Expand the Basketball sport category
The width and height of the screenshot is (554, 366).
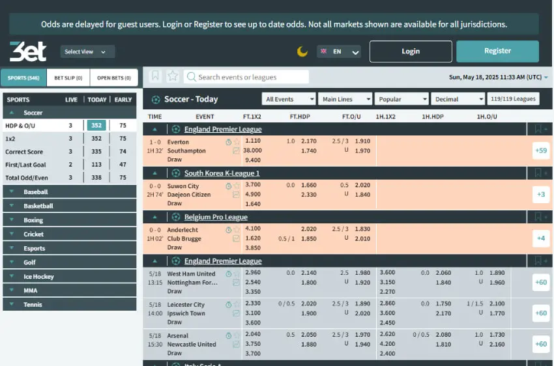point(70,206)
